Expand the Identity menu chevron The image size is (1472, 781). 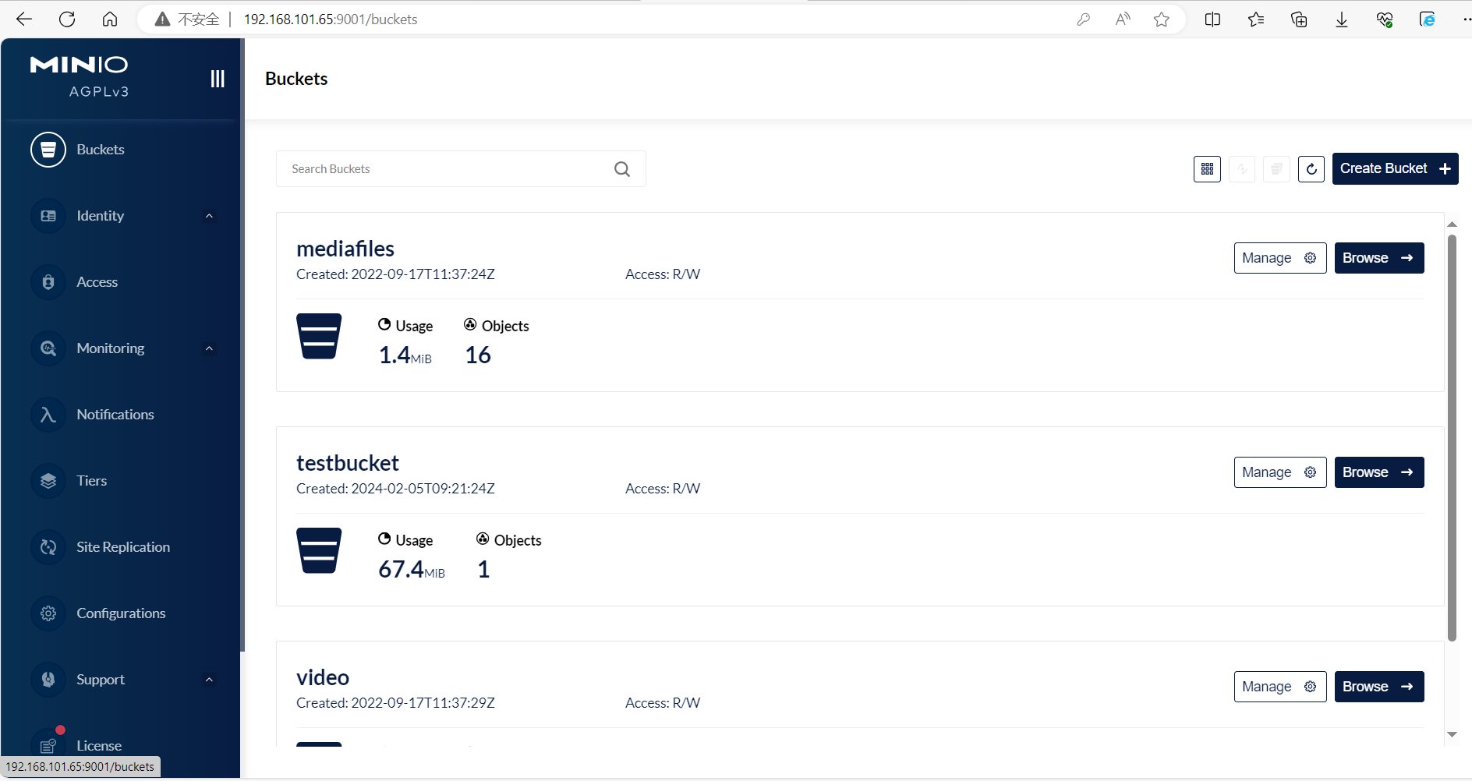coord(209,216)
